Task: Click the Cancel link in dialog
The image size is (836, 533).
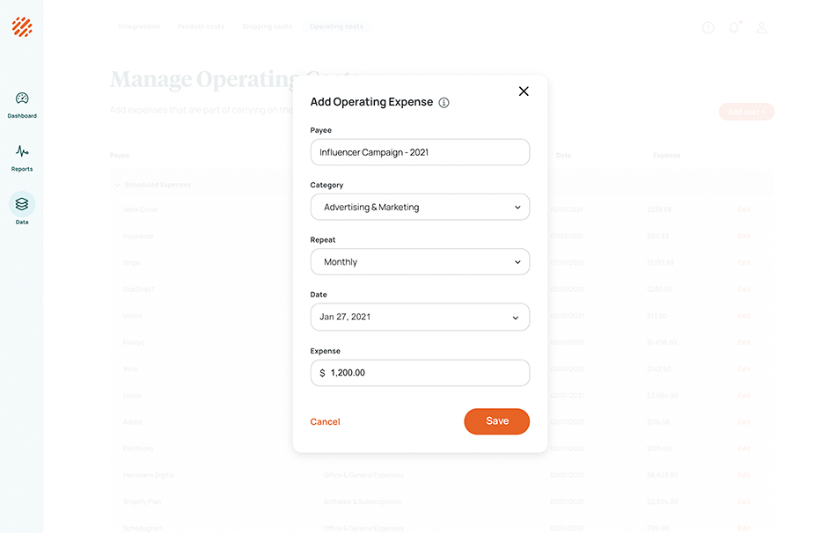Action: (325, 422)
